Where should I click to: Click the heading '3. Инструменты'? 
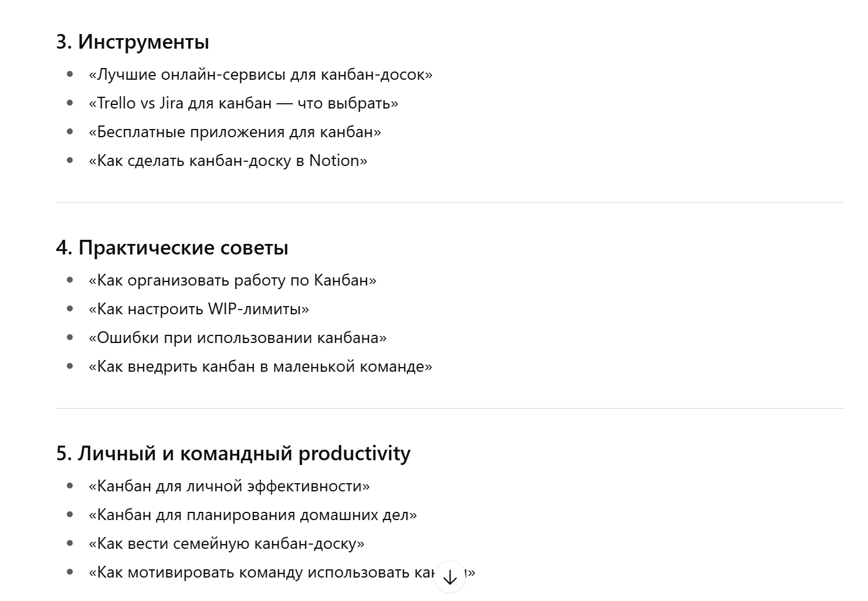coord(133,42)
